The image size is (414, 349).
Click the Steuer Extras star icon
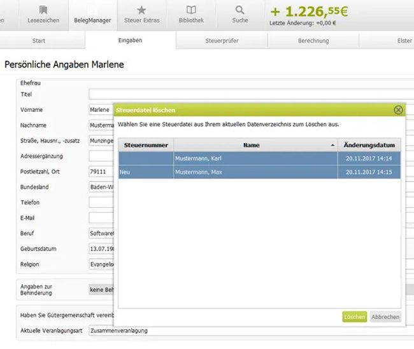(142, 10)
